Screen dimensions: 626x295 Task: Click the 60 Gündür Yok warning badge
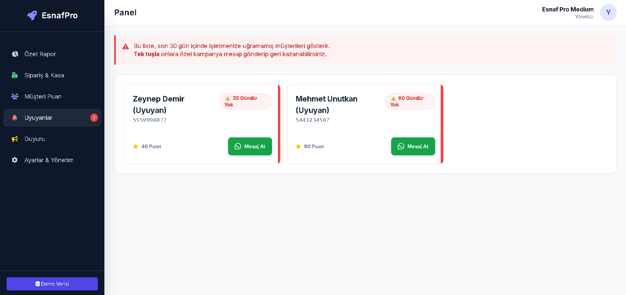pyautogui.click(x=410, y=101)
